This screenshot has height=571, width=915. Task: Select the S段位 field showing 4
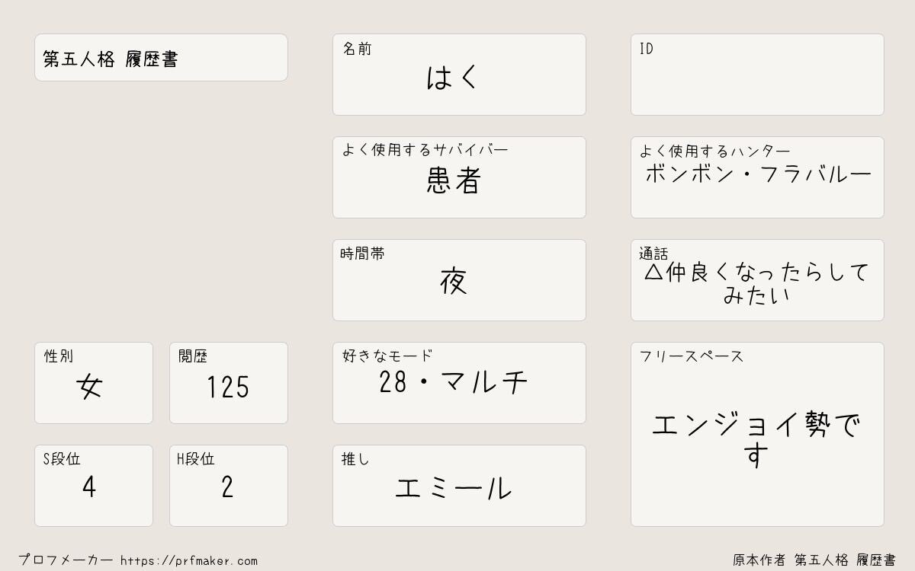pyautogui.click(x=94, y=486)
